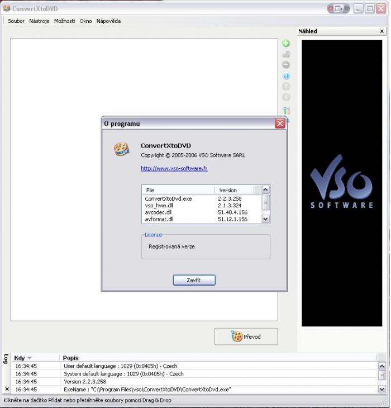Open the Soubor menu
The width and height of the screenshot is (391, 408).
coord(16,21)
